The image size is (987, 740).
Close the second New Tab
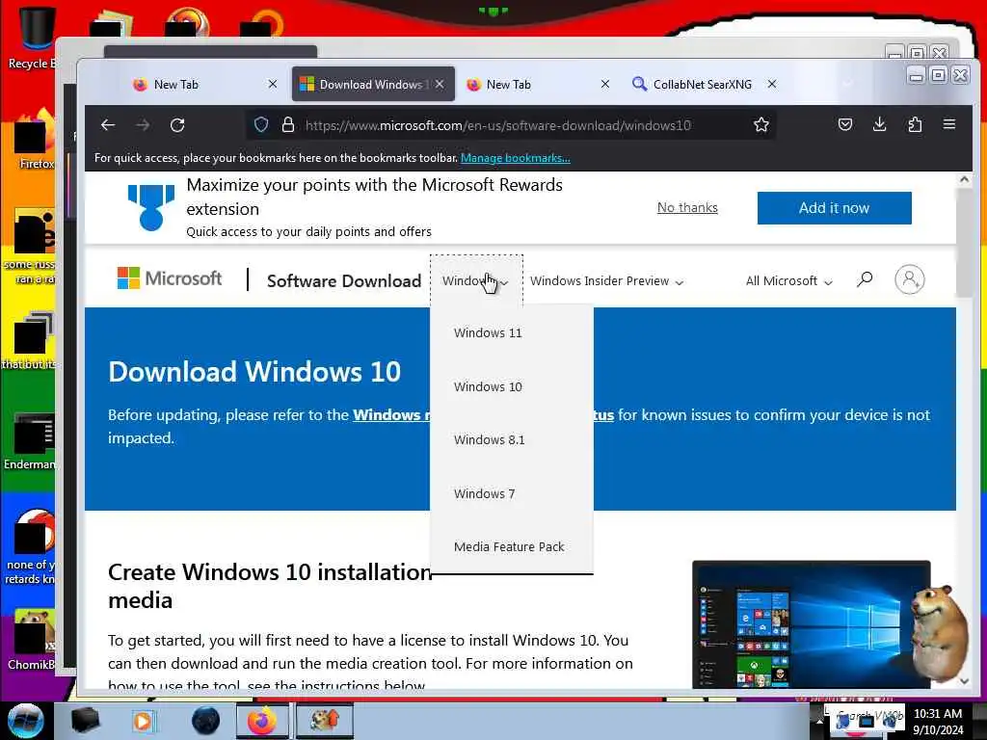tap(605, 84)
